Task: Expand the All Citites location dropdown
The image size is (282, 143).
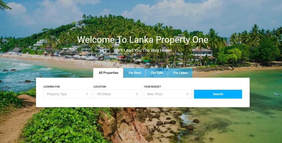Action: click(x=118, y=94)
